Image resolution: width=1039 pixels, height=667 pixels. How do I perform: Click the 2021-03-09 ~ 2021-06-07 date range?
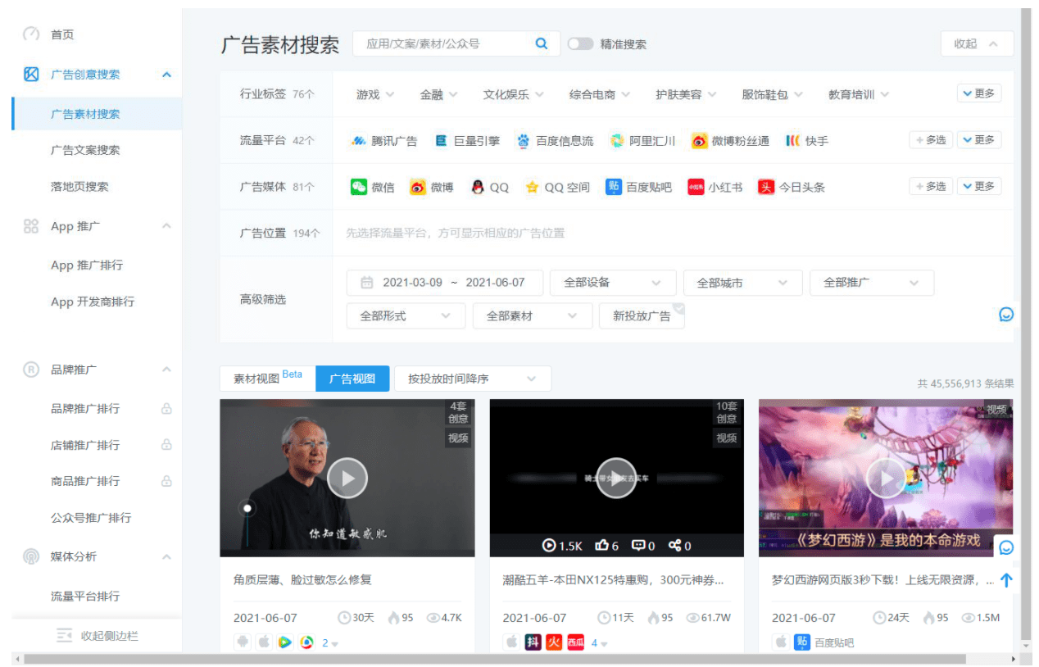445,283
